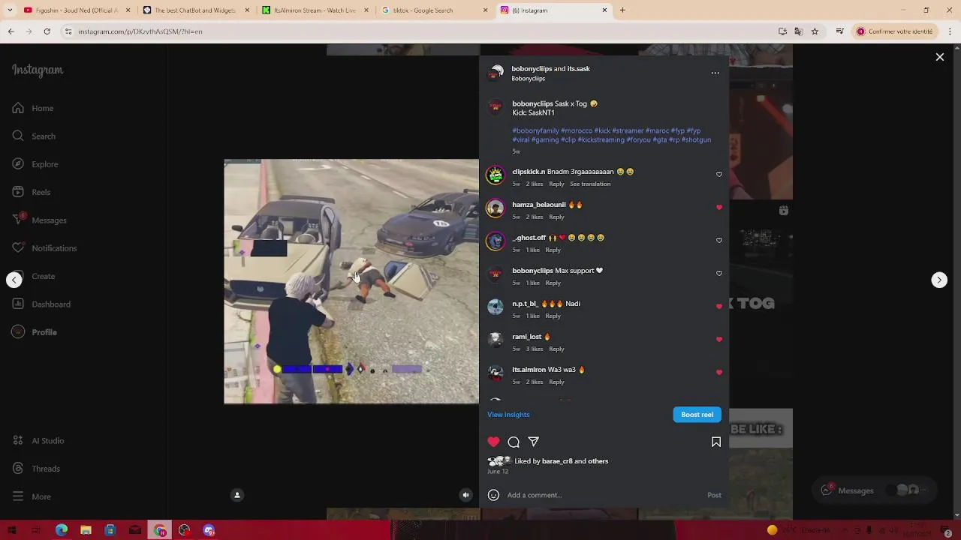Click the #morocco hashtag
The width and height of the screenshot is (961, 540).
[x=577, y=130]
